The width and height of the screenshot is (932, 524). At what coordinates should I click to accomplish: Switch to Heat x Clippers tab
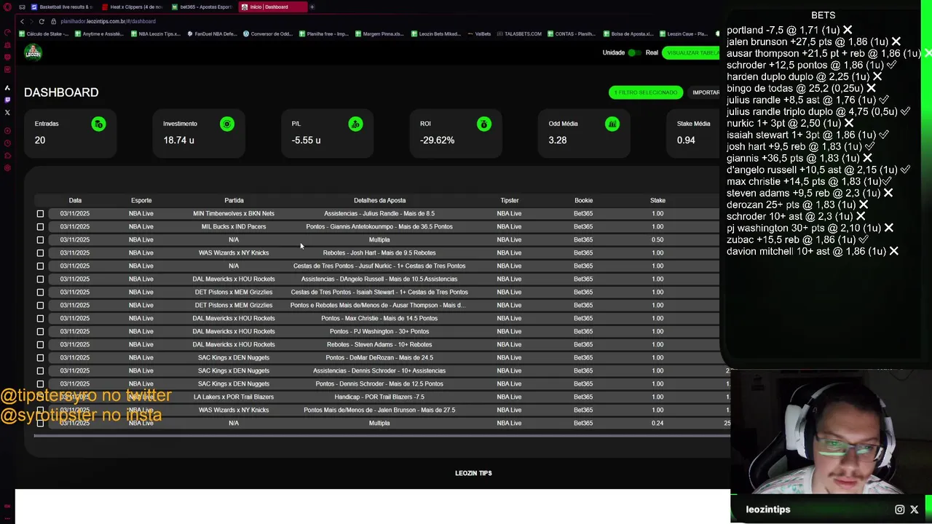(133, 7)
